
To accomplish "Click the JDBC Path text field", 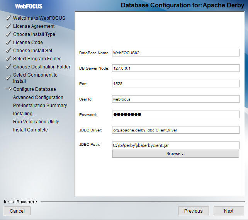I will coord(175,145).
